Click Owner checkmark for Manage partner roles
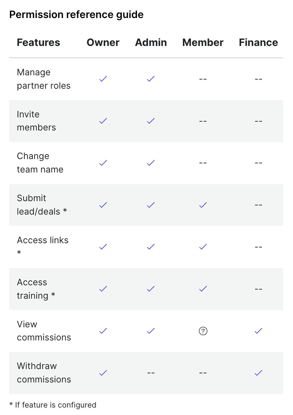Image resolution: width=293 pixels, height=415 pixels. [103, 79]
